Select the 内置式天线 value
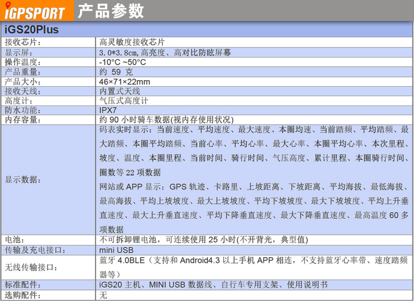Image resolution: width=414 pixels, height=301 pixels. [x=120, y=92]
